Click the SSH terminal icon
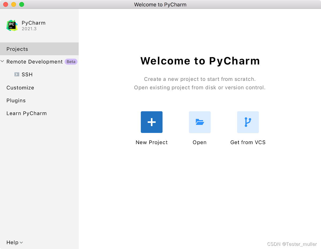This screenshot has height=249, width=321. coord(17,74)
